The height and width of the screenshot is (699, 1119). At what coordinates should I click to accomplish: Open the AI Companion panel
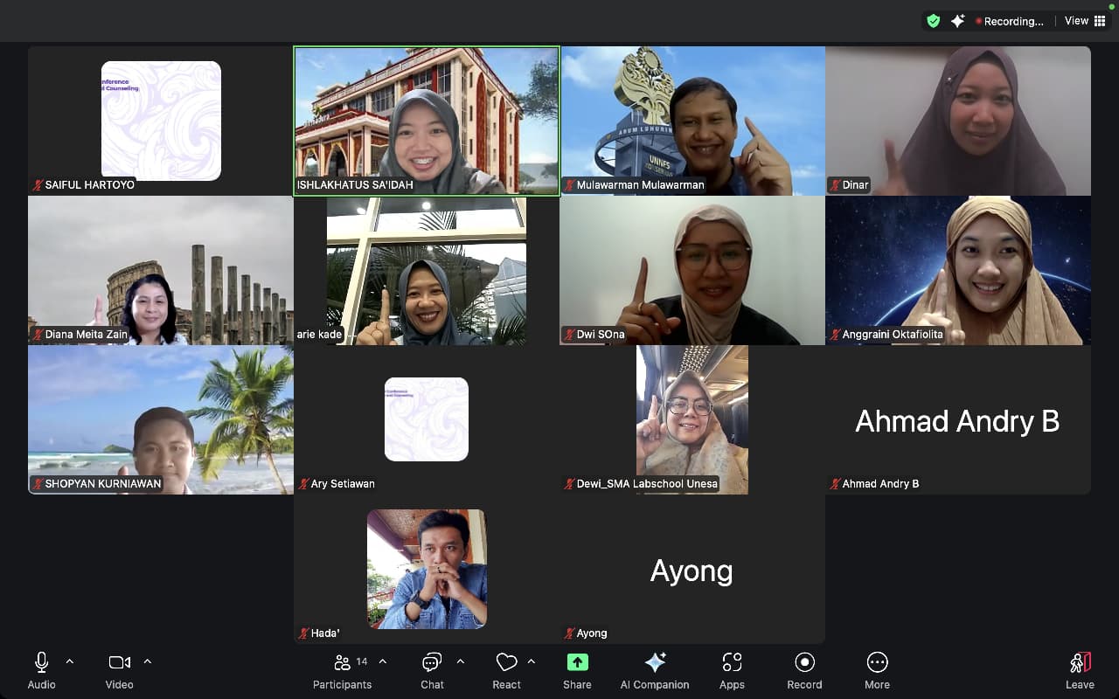654,670
